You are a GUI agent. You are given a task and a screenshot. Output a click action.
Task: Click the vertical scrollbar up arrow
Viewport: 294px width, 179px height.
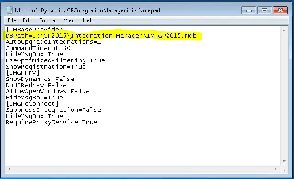coord(284,30)
